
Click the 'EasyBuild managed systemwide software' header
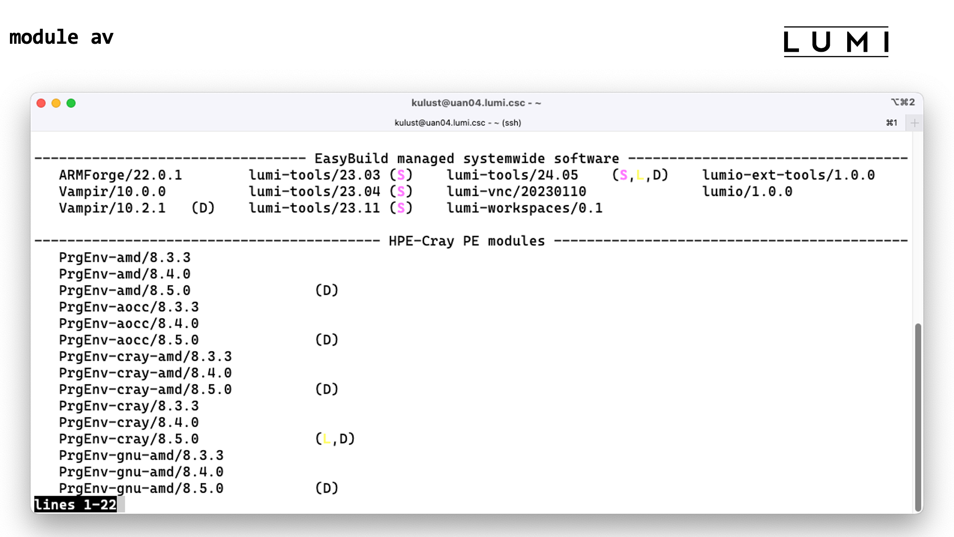pyautogui.click(x=467, y=159)
